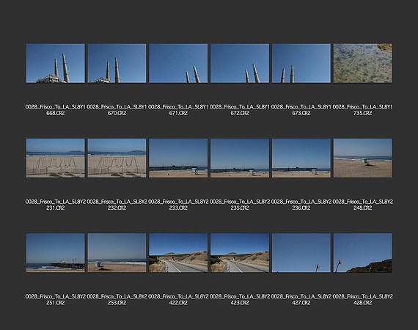Click the filename label ending 233.CR2

click(178, 205)
